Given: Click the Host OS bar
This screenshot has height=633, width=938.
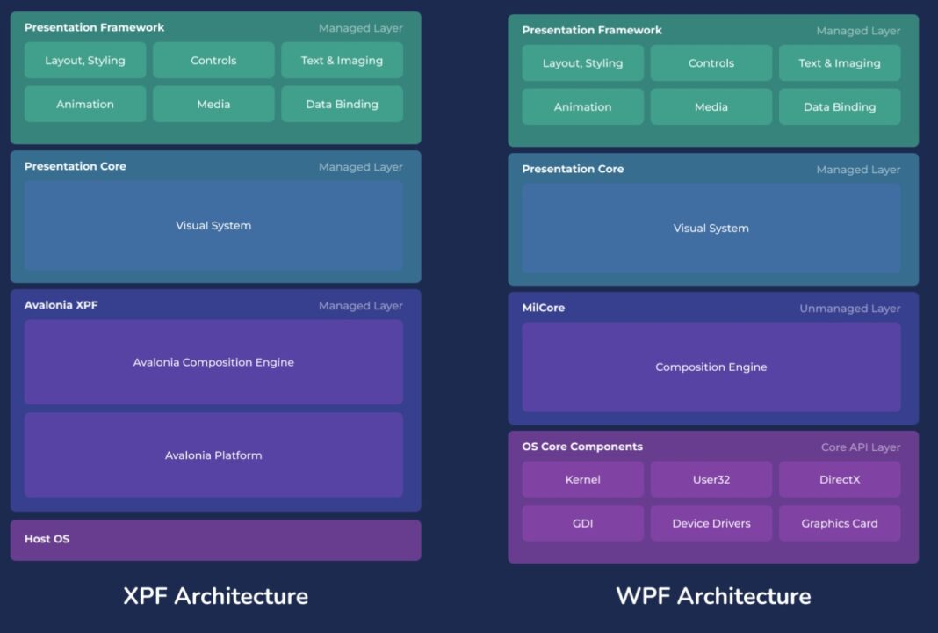Looking at the screenshot, I should coord(215,540).
